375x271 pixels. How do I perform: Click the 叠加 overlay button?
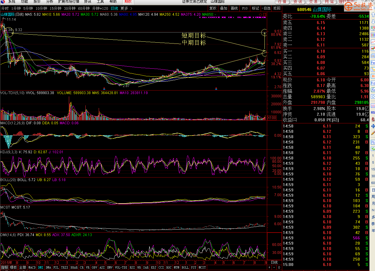pos(223,8)
